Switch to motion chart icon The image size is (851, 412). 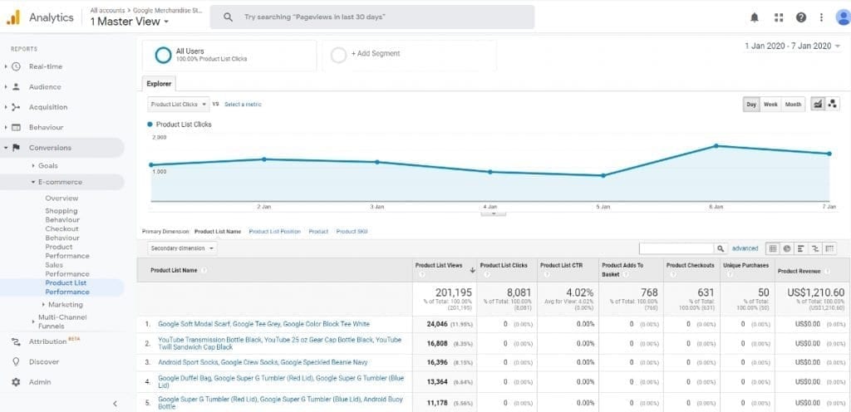pos(832,104)
